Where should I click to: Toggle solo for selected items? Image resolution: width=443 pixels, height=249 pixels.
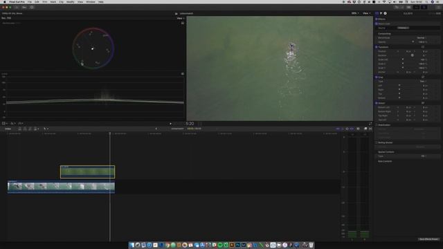pos(347,129)
